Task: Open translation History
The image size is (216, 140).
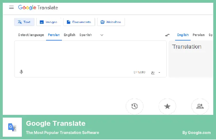Action: coord(134,106)
